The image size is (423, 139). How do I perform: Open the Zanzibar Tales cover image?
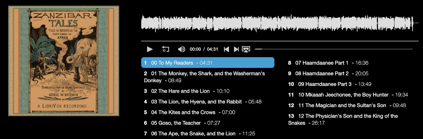click(x=64, y=61)
